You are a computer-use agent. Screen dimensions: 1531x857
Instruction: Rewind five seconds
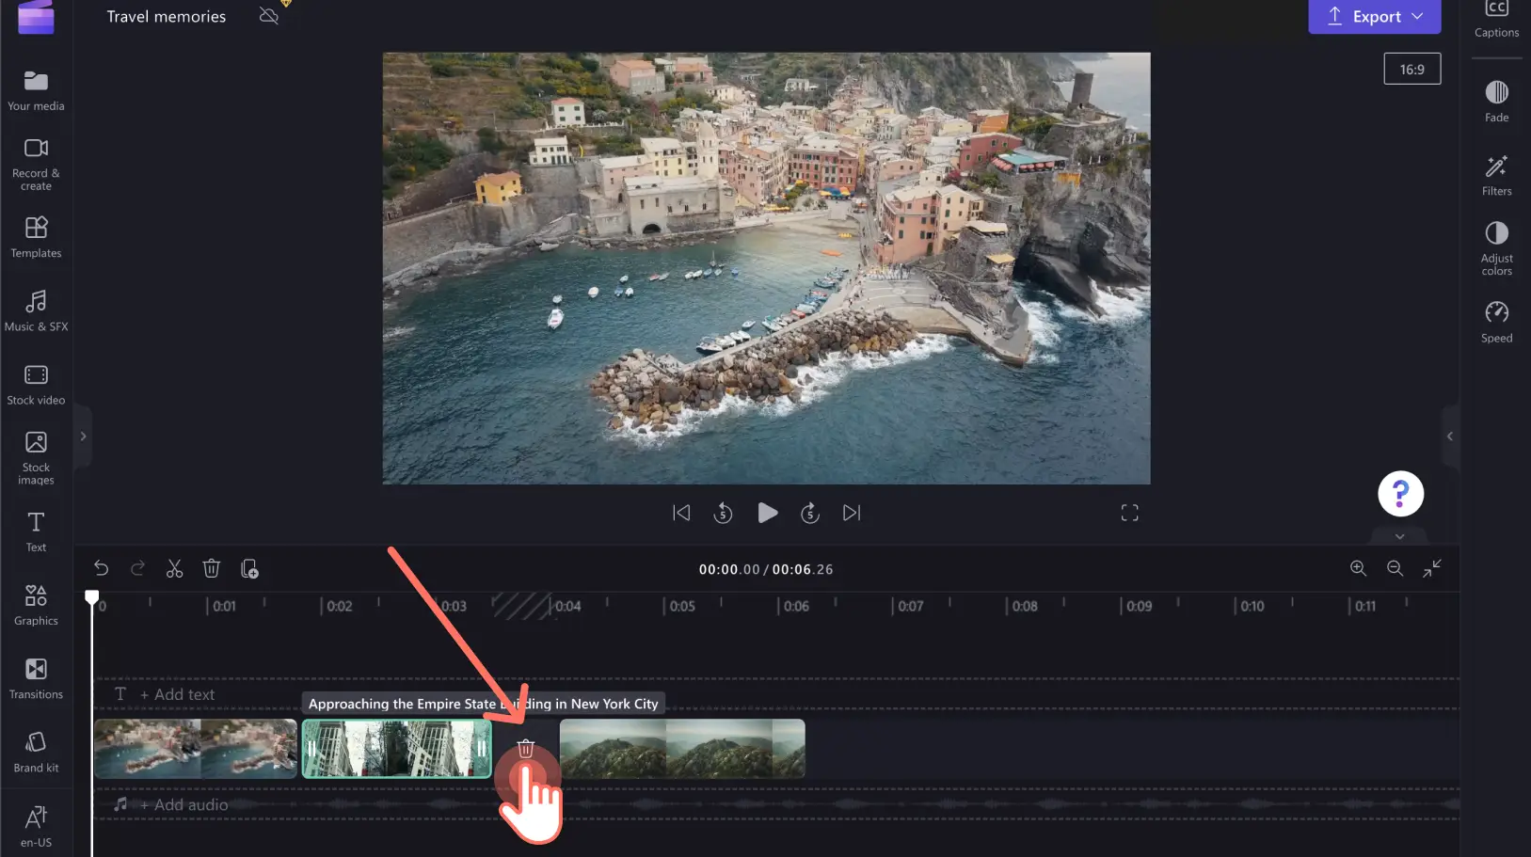click(x=723, y=513)
